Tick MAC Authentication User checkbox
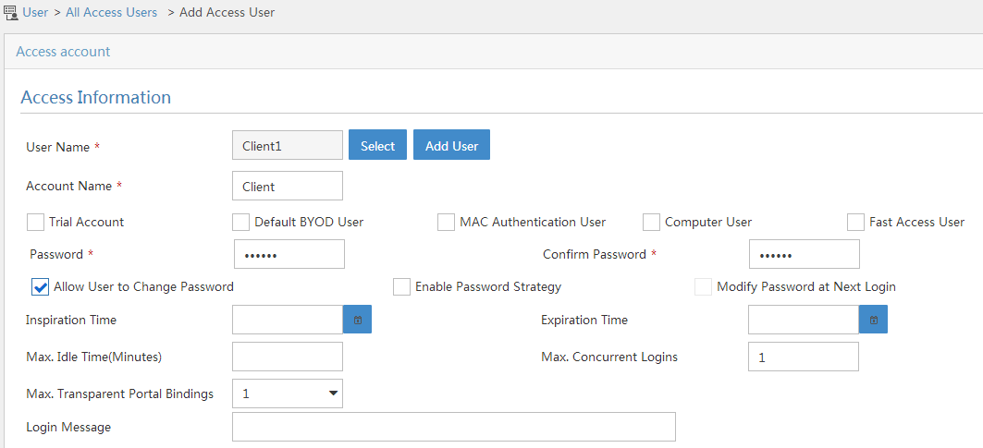983x448 pixels. click(x=446, y=222)
